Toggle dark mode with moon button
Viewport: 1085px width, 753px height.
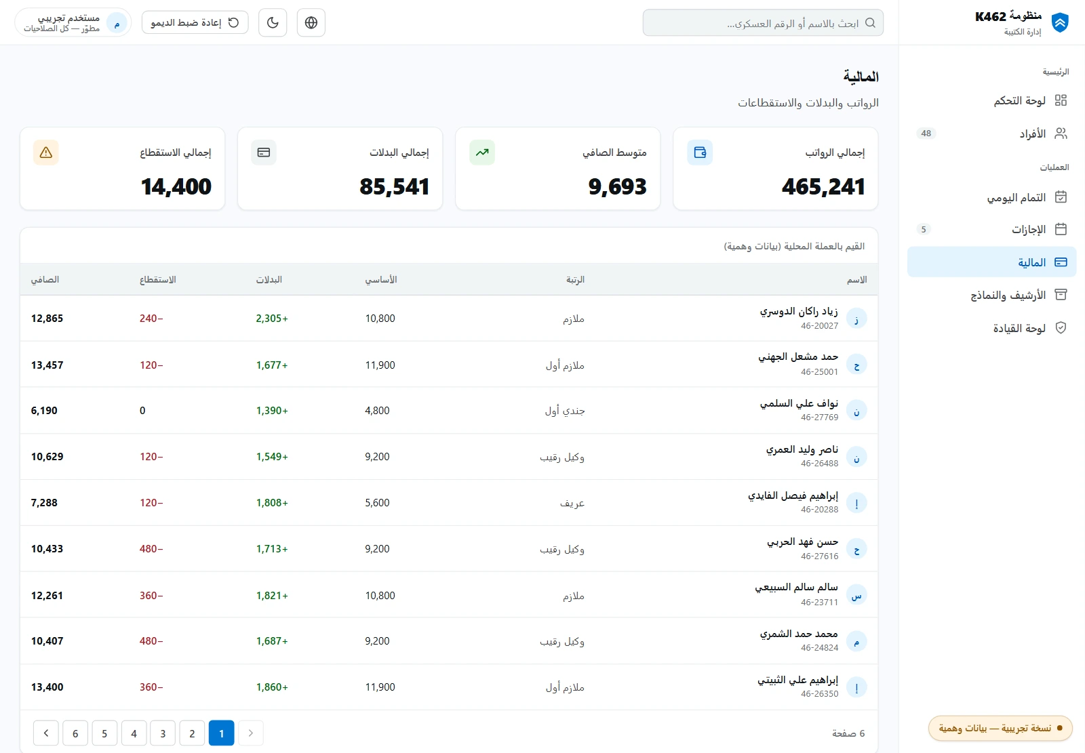point(273,22)
